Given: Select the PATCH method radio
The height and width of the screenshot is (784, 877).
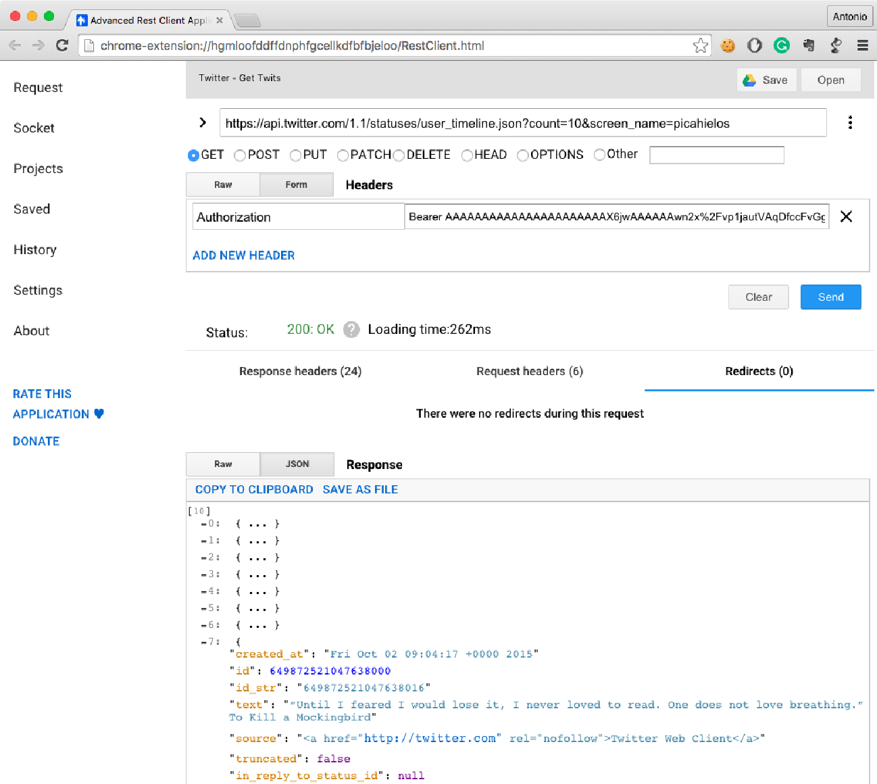Looking at the screenshot, I should [343, 155].
